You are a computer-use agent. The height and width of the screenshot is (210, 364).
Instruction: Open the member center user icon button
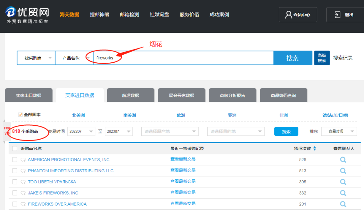click(298, 15)
